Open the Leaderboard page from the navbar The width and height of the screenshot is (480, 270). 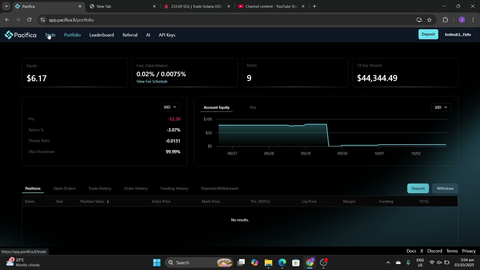[x=101, y=35]
